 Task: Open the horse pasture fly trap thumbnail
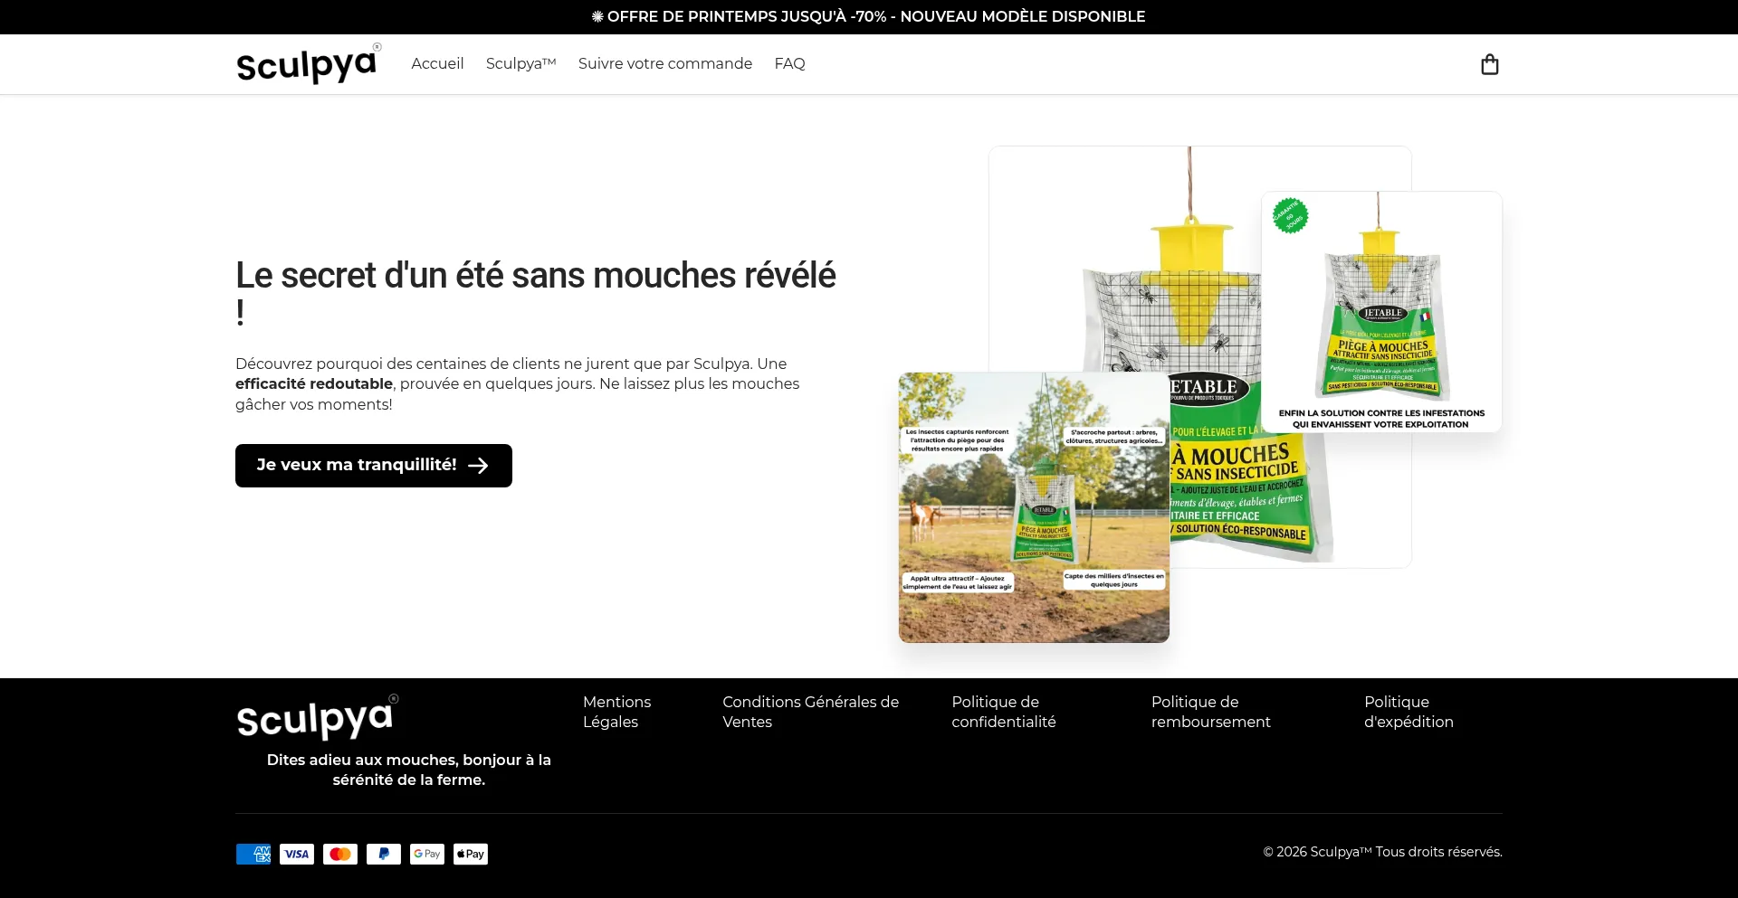point(1034,507)
